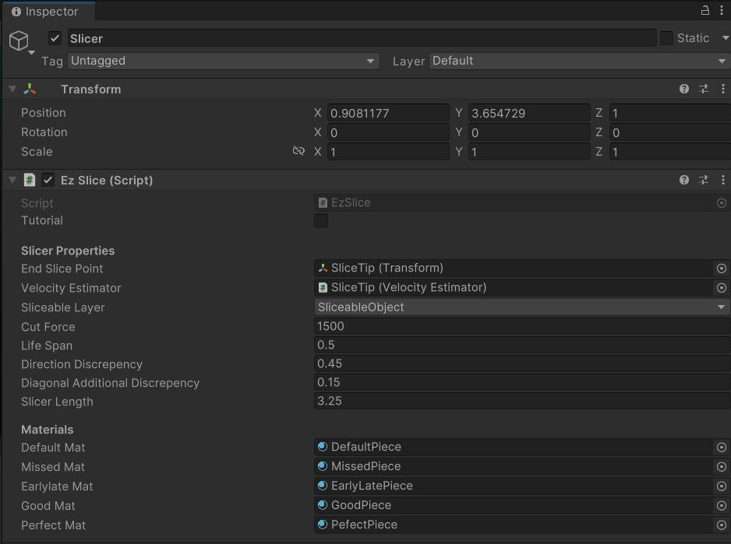Image resolution: width=731 pixels, height=544 pixels.
Task: Open the Inspector panel kebab menu
Action: point(723,10)
